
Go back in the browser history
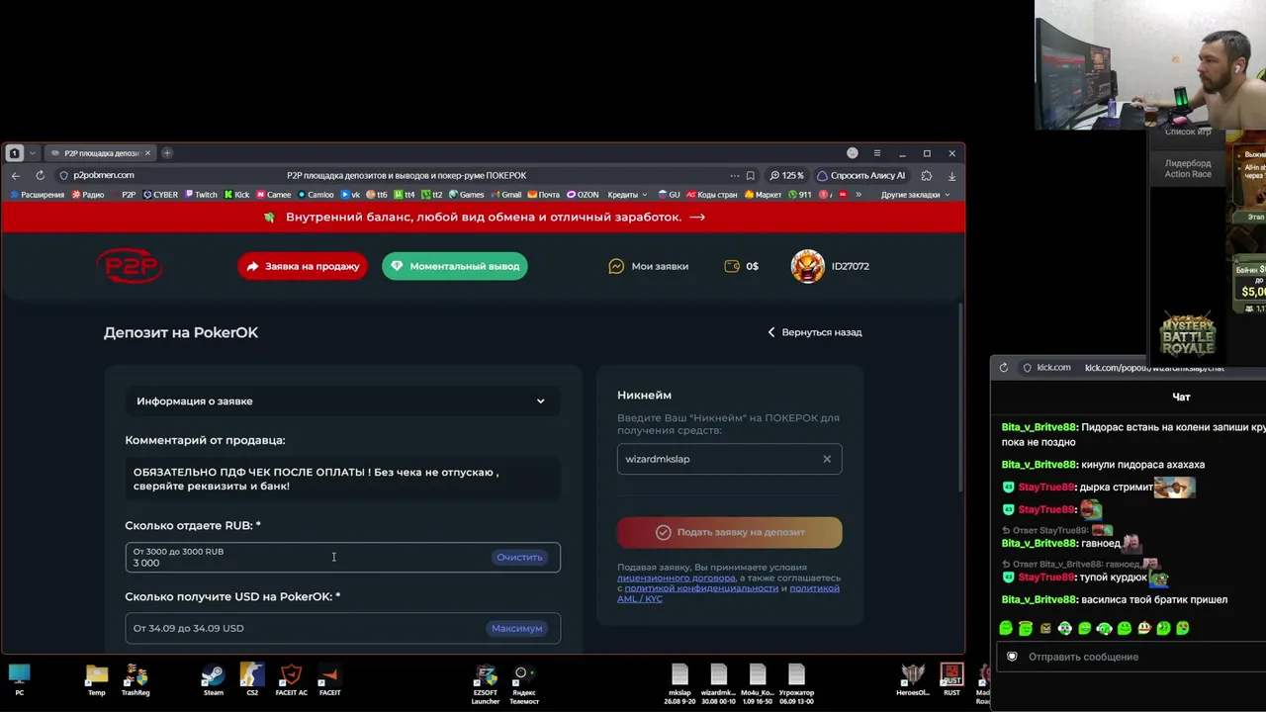[x=16, y=176]
